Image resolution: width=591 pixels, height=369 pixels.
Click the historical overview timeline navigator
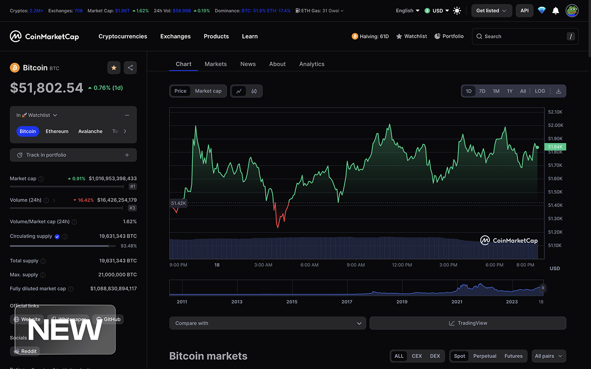tap(356, 288)
